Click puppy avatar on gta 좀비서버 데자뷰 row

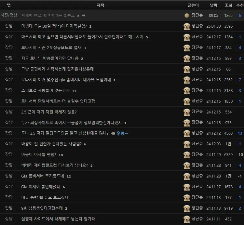187,80
